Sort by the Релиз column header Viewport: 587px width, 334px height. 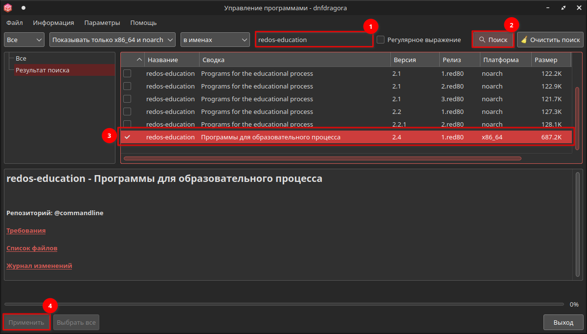[460, 60]
